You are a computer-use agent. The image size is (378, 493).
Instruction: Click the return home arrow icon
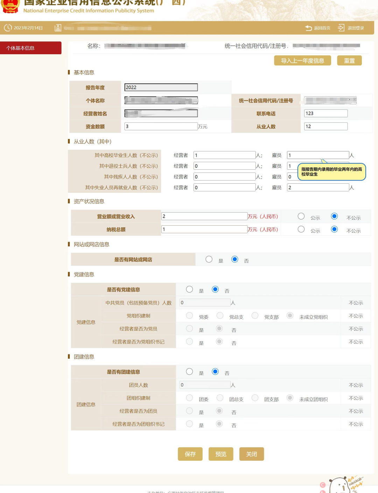(308, 28)
